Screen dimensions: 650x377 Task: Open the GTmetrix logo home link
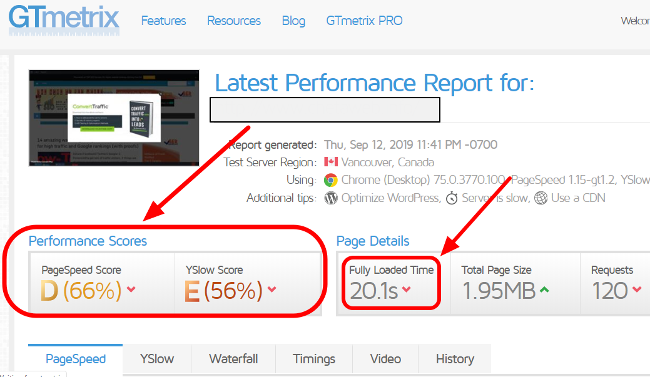click(x=64, y=20)
